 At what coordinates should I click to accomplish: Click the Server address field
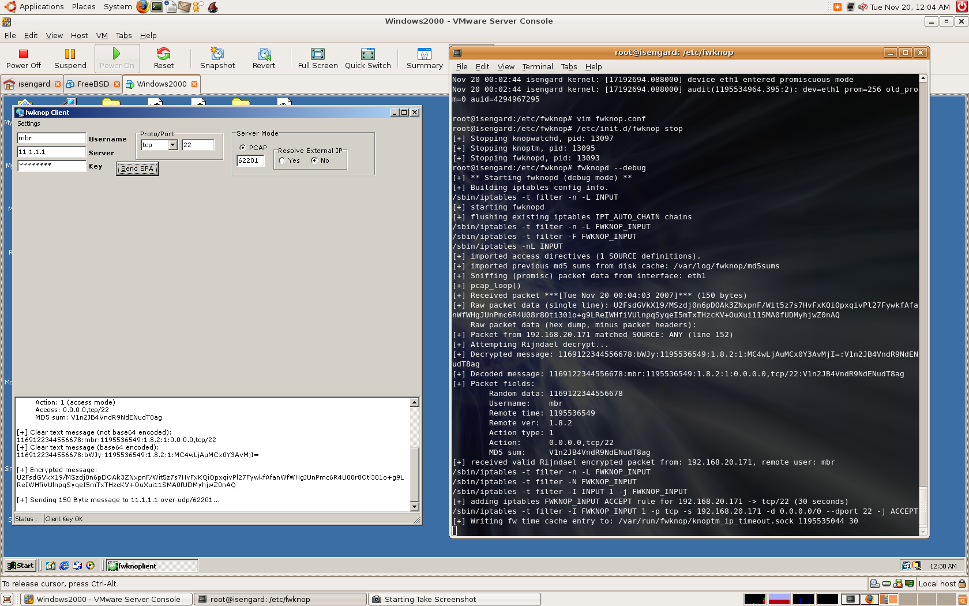(51, 152)
